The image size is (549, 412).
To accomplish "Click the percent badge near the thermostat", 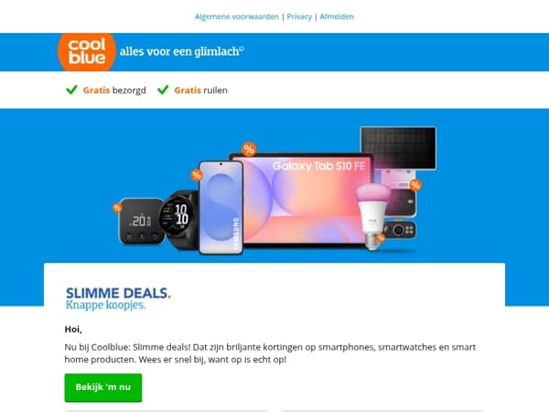I will click(117, 208).
